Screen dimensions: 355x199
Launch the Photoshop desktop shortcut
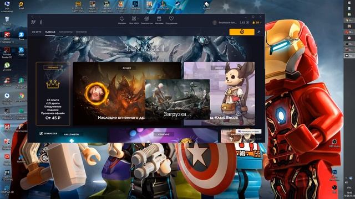pyautogui.click(x=334, y=175)
